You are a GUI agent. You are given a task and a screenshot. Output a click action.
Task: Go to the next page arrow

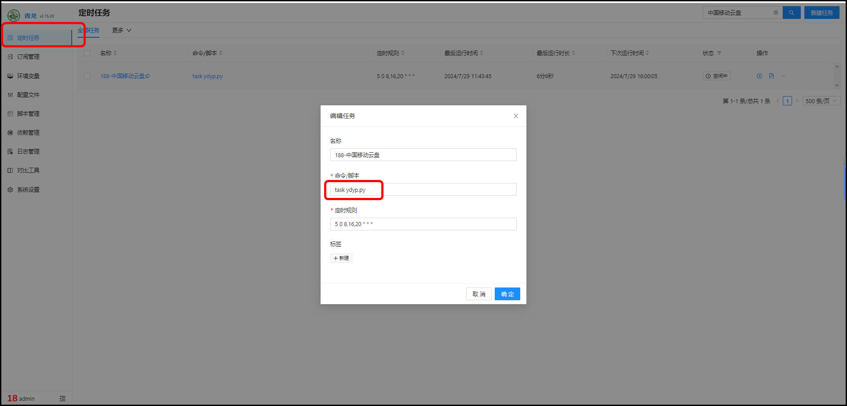[x=797, y=101]
